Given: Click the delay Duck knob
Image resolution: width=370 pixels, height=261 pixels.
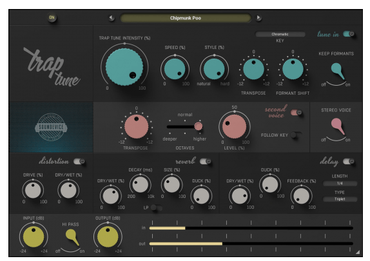Looking at the screenshot, I should tap(270, 185).
